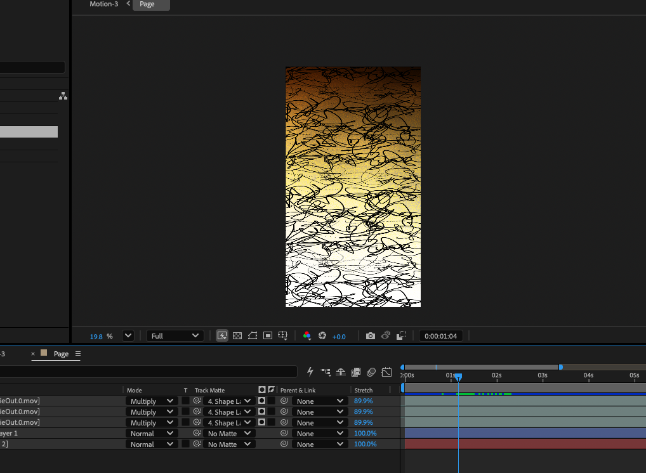Screen dimensions: 646x473
Task: Click the flowchart icon in the left panel
Action: pyautogui.click(x=63, y=96)
